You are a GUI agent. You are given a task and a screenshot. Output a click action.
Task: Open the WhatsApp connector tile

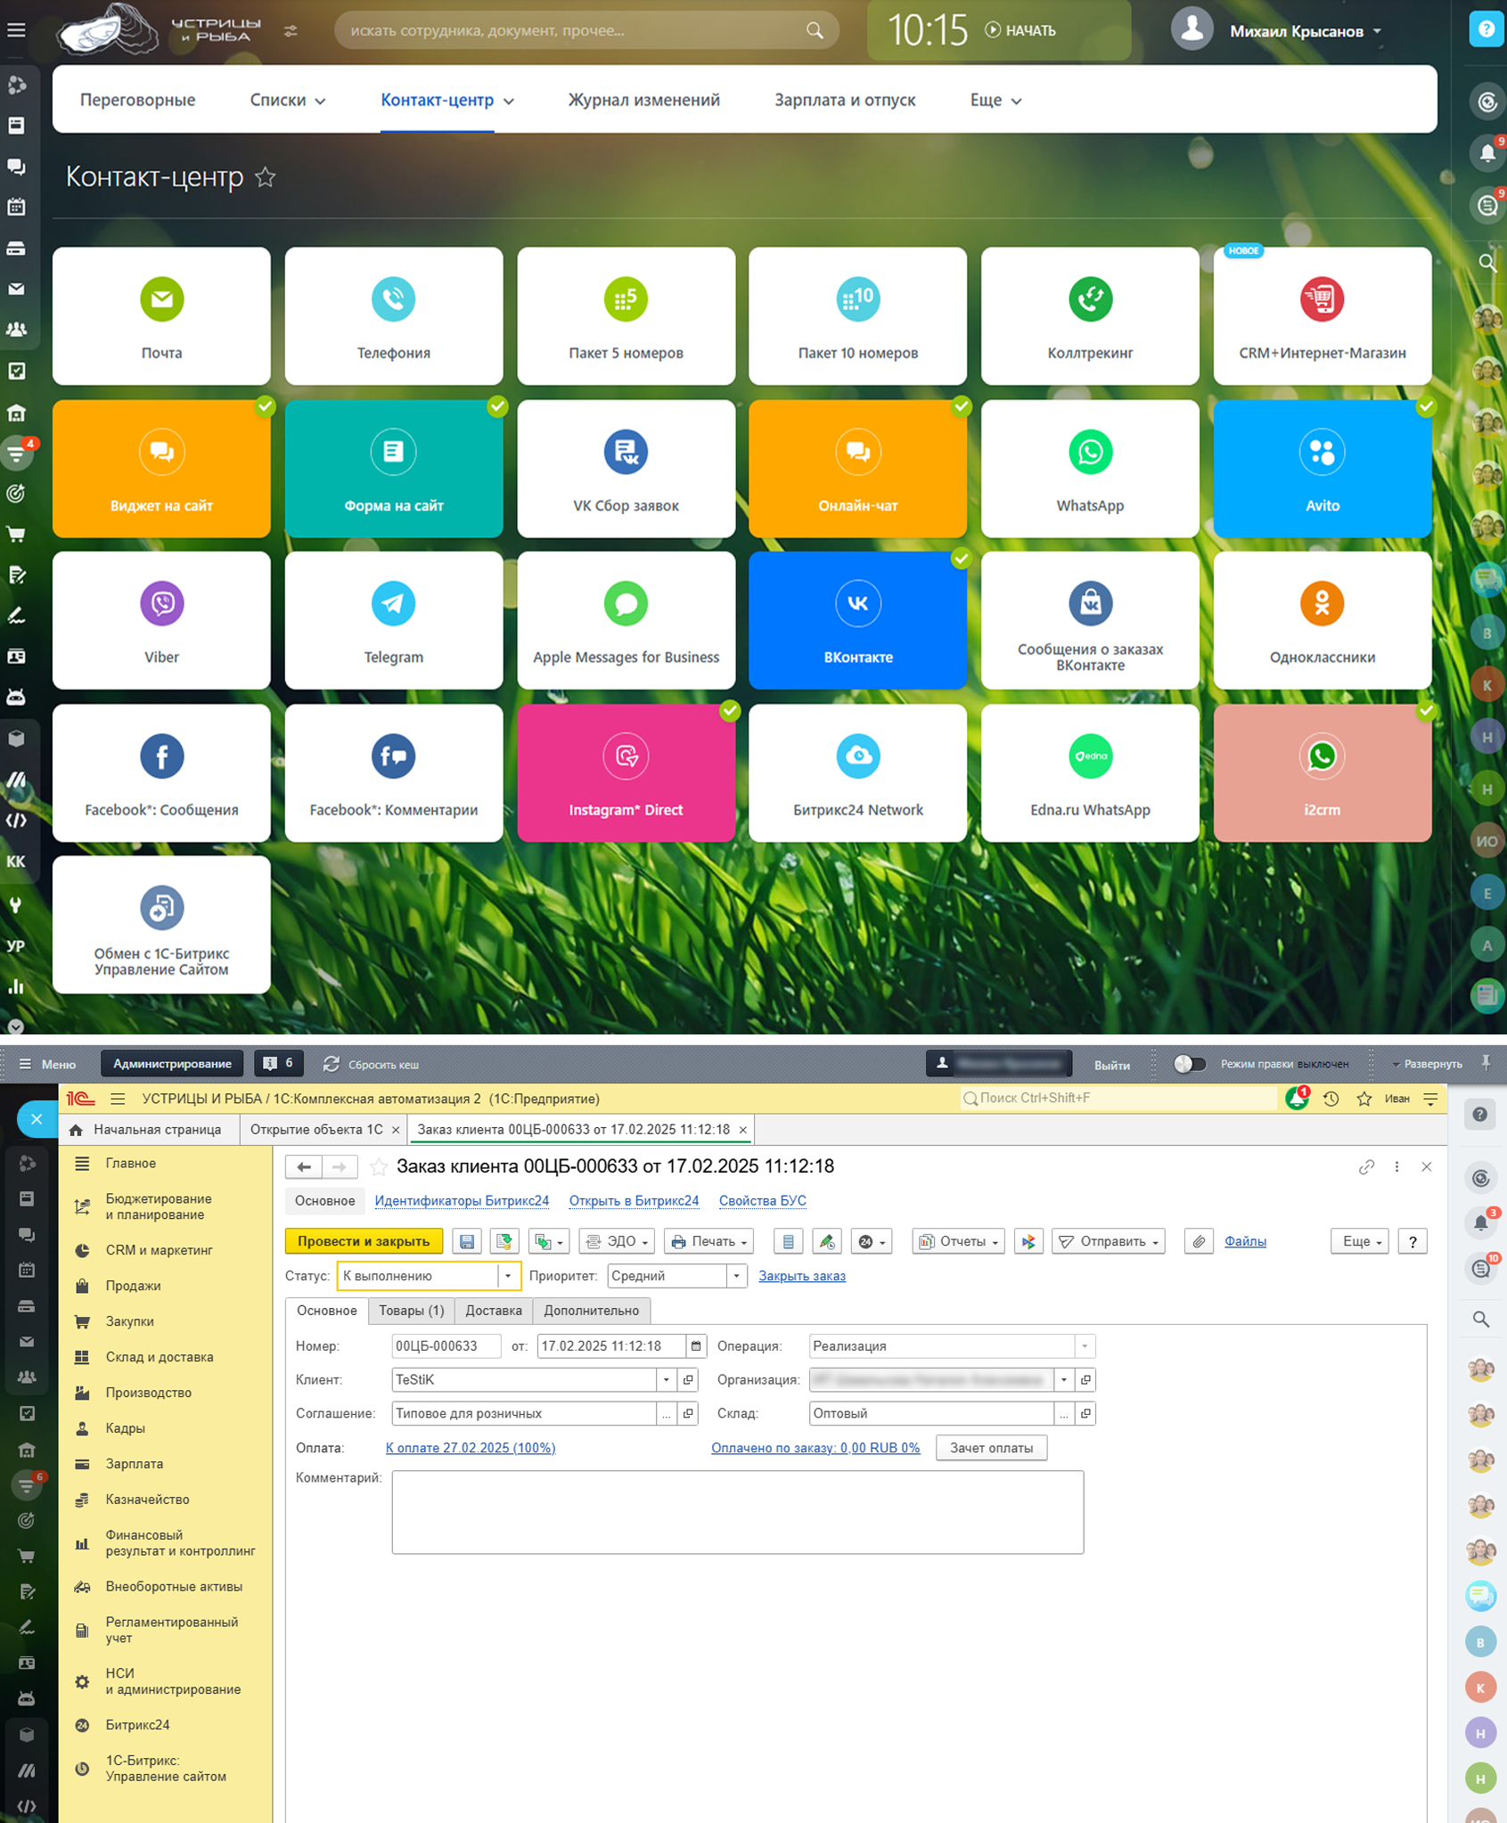1089,469
